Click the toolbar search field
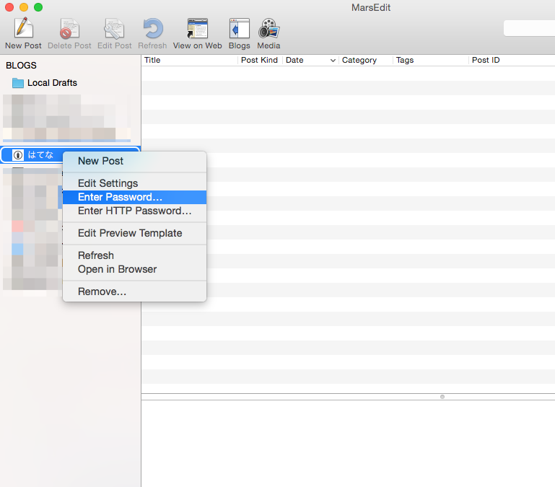The image size is (555, 487). (x=529, y=28)
